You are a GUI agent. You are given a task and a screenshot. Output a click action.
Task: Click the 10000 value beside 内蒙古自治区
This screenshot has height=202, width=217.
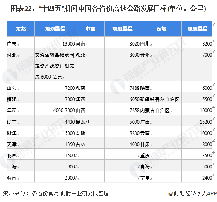point(206,111)
